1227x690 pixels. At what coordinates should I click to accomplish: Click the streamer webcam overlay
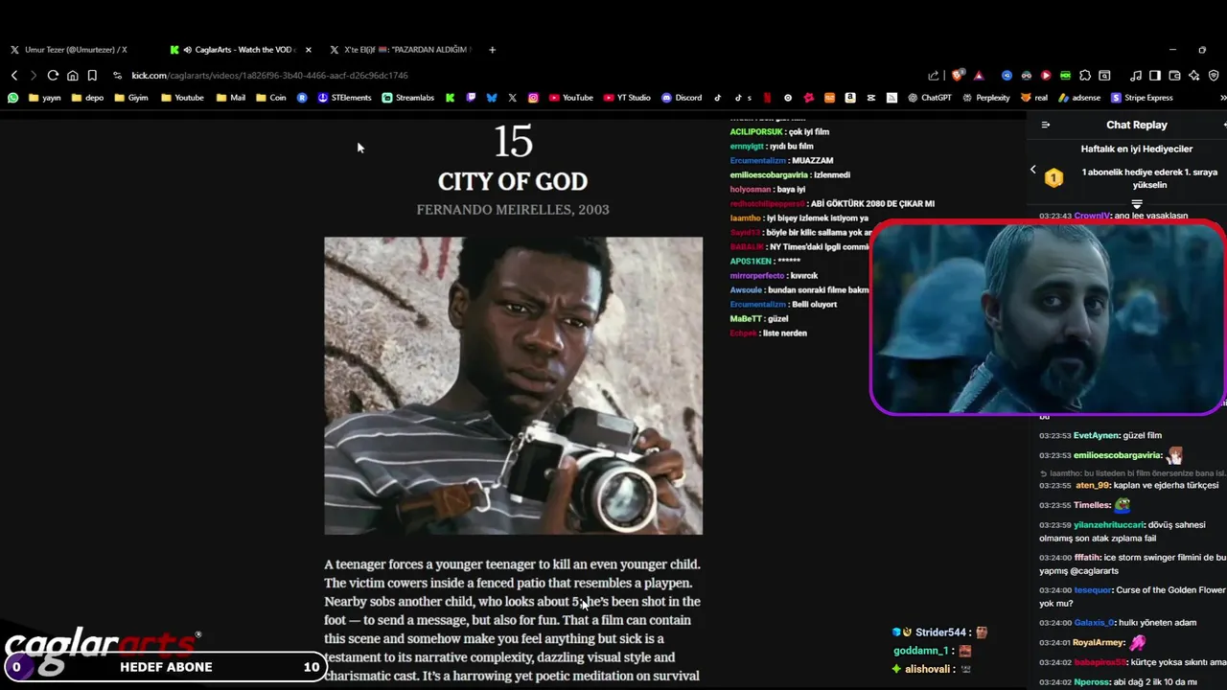coord(1048,318)
